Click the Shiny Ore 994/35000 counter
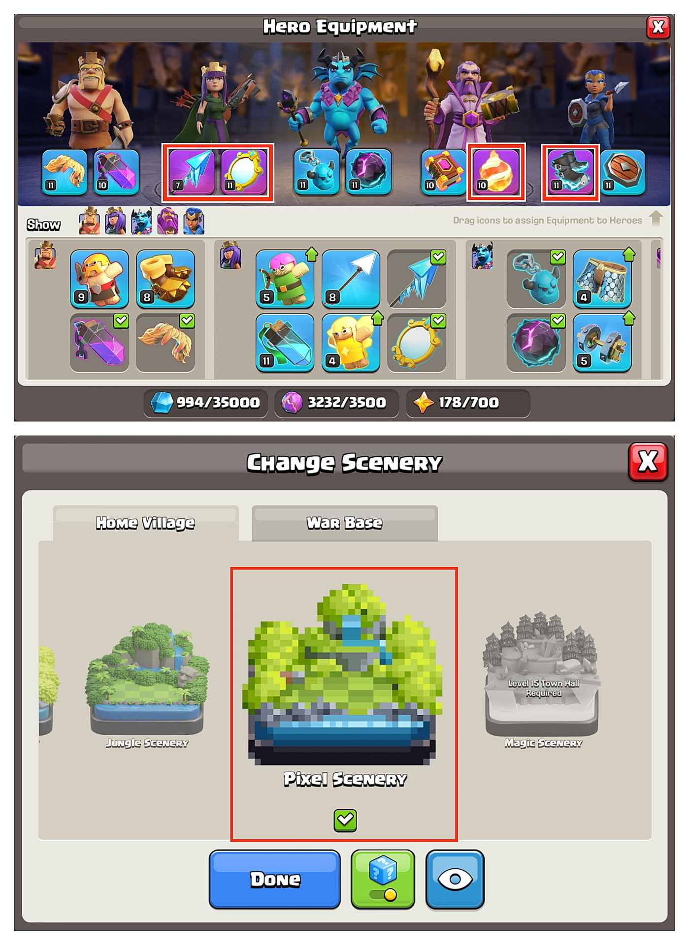Screen dimensions: 689x945 [x=206, y=403]
